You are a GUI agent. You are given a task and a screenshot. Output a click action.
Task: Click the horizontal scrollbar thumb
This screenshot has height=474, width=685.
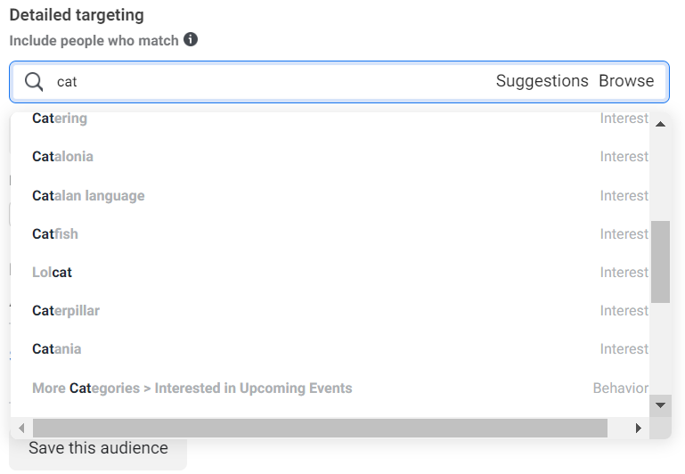[321, 429]
